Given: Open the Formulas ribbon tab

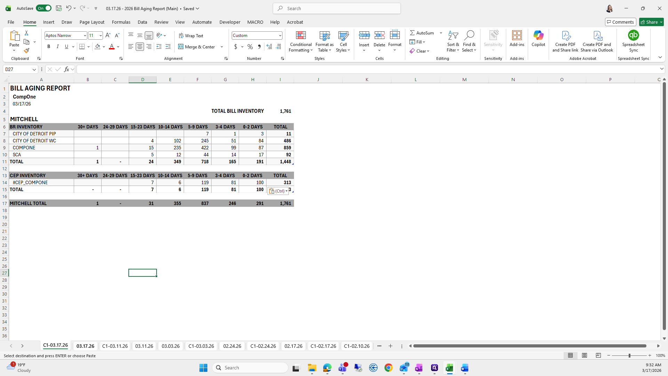Looking at the screenshot, I should coord(121,22).
